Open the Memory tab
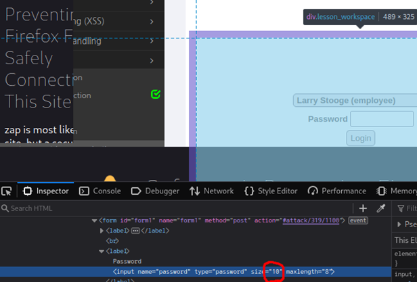Image resolution: width=417 pixels, height=282 pixels. [x=396, y=191]
